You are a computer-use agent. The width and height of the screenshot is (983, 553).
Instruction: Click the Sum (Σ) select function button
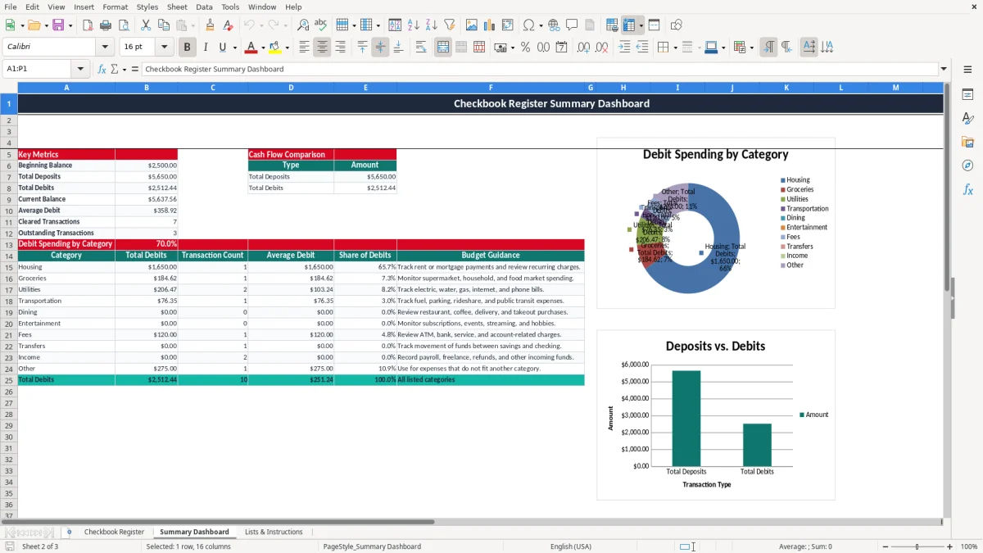pos(114,69)
